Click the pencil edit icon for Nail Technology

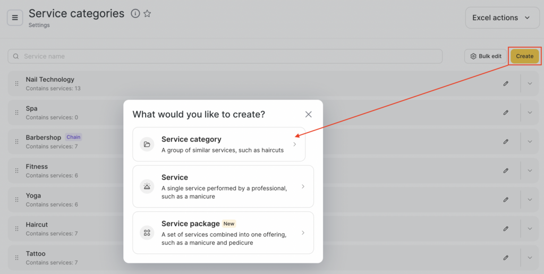pyautogui.click(x=506, y=83)
